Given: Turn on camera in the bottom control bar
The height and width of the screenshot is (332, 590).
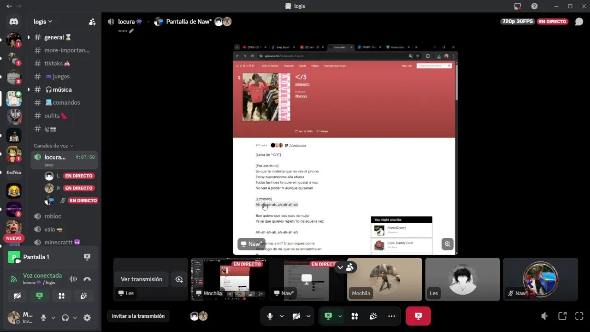Looking at the screenshot, I should coord(296,316).
